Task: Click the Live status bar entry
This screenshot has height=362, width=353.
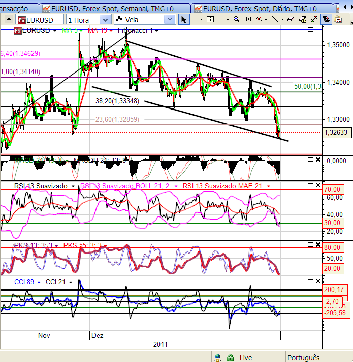Action: [x=246, y=358]
